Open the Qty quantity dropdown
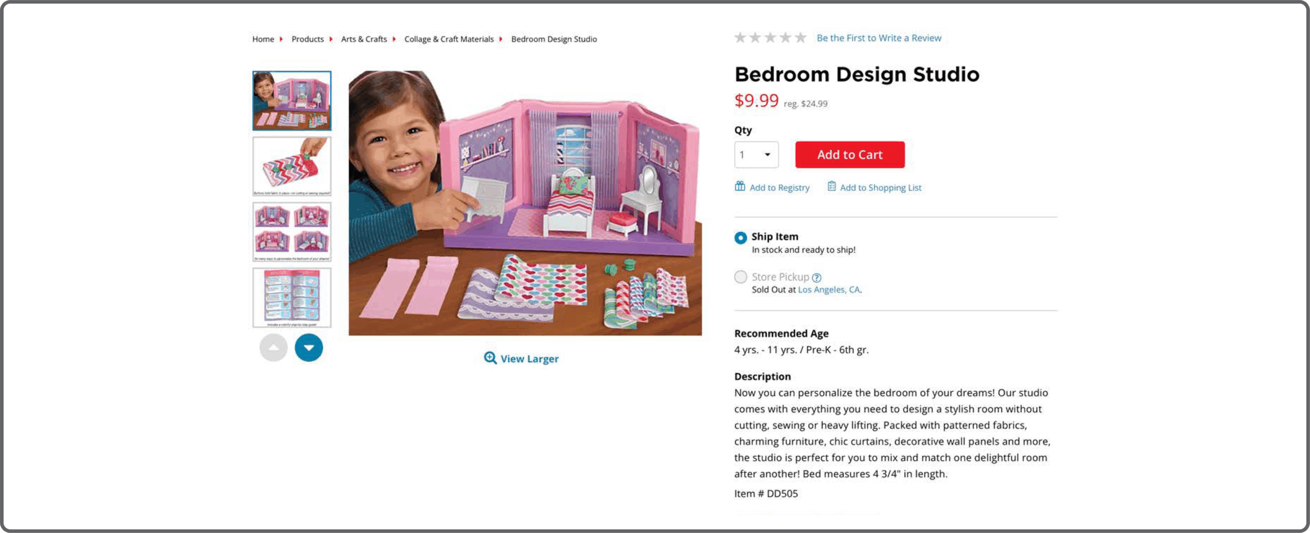The width and height of the screenshot is (1310, 533). [x=756, y=154]
